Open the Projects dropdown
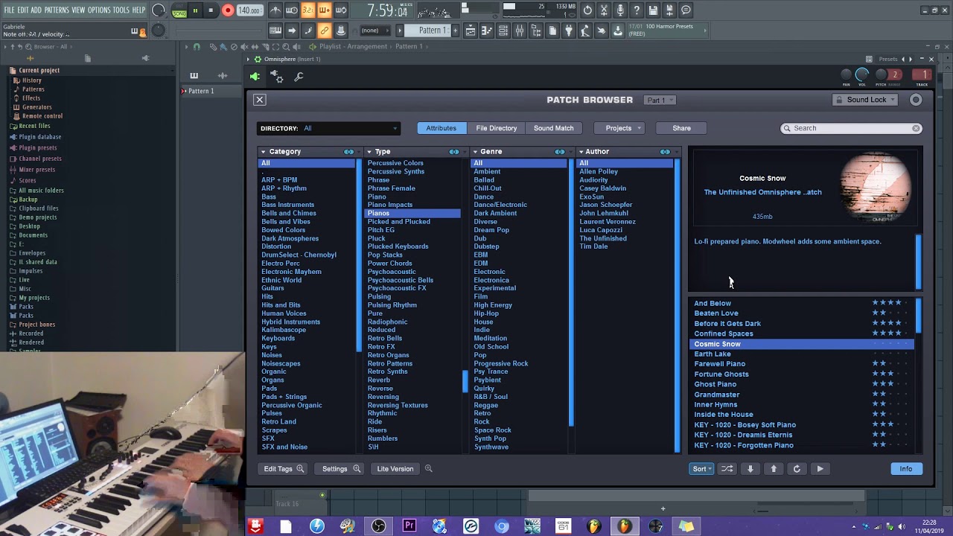 click(x=619, y=128)
